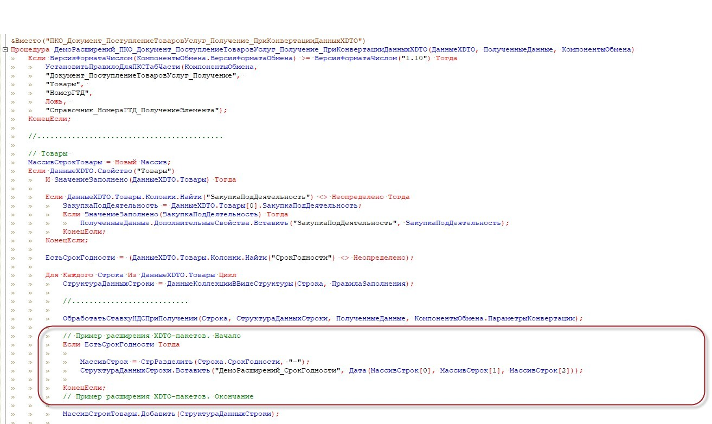Click the comment ending with Окончание
Screen dimensions: 712x424
(x=158, y=396)
